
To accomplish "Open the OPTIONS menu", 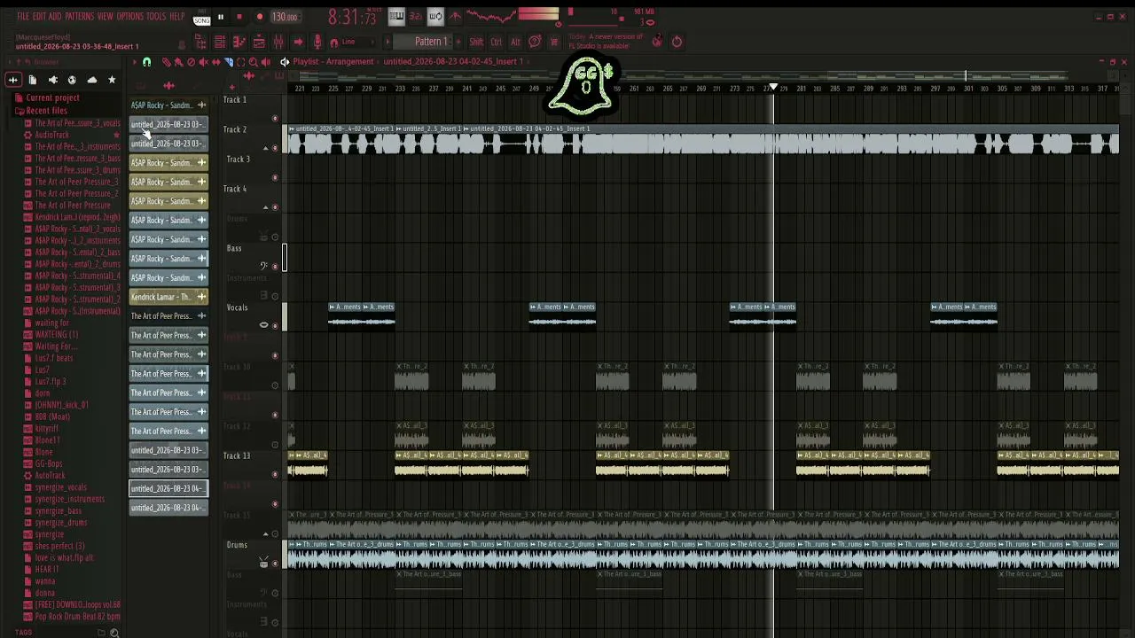I will tap(129, 17).
